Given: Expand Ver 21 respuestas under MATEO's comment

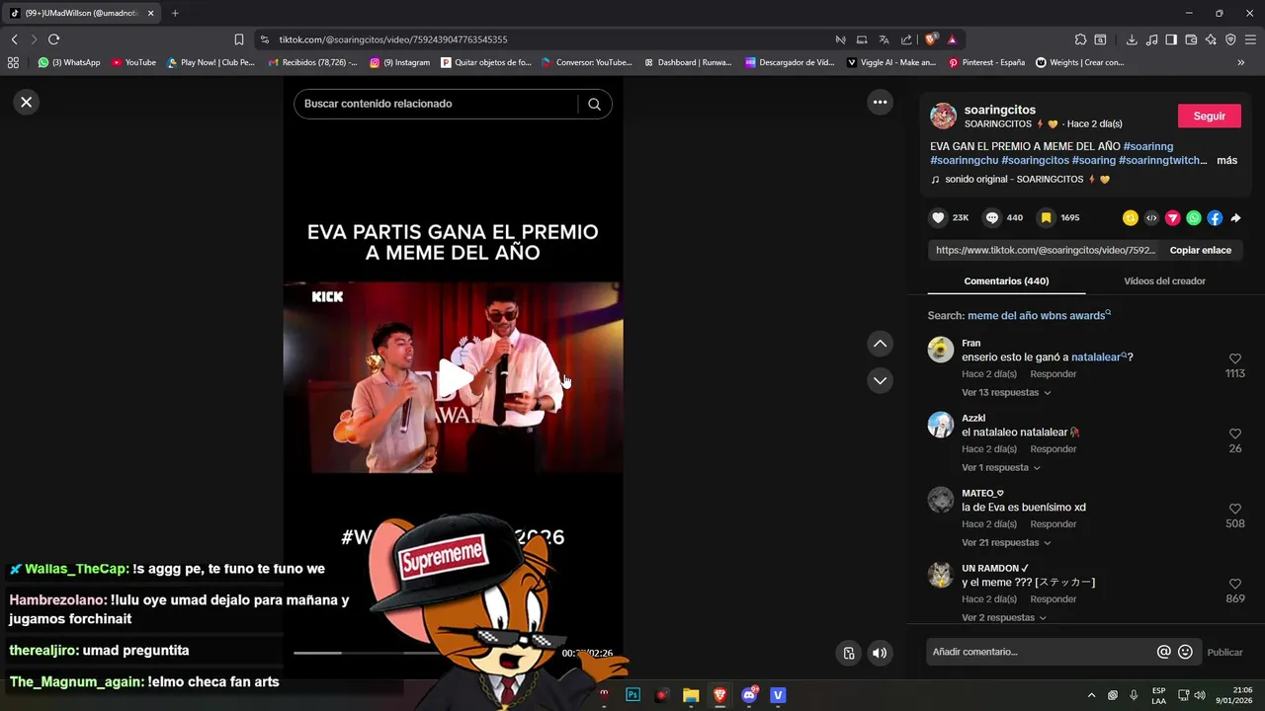Looking at the screenshot, I should (x=1006, y=542).
